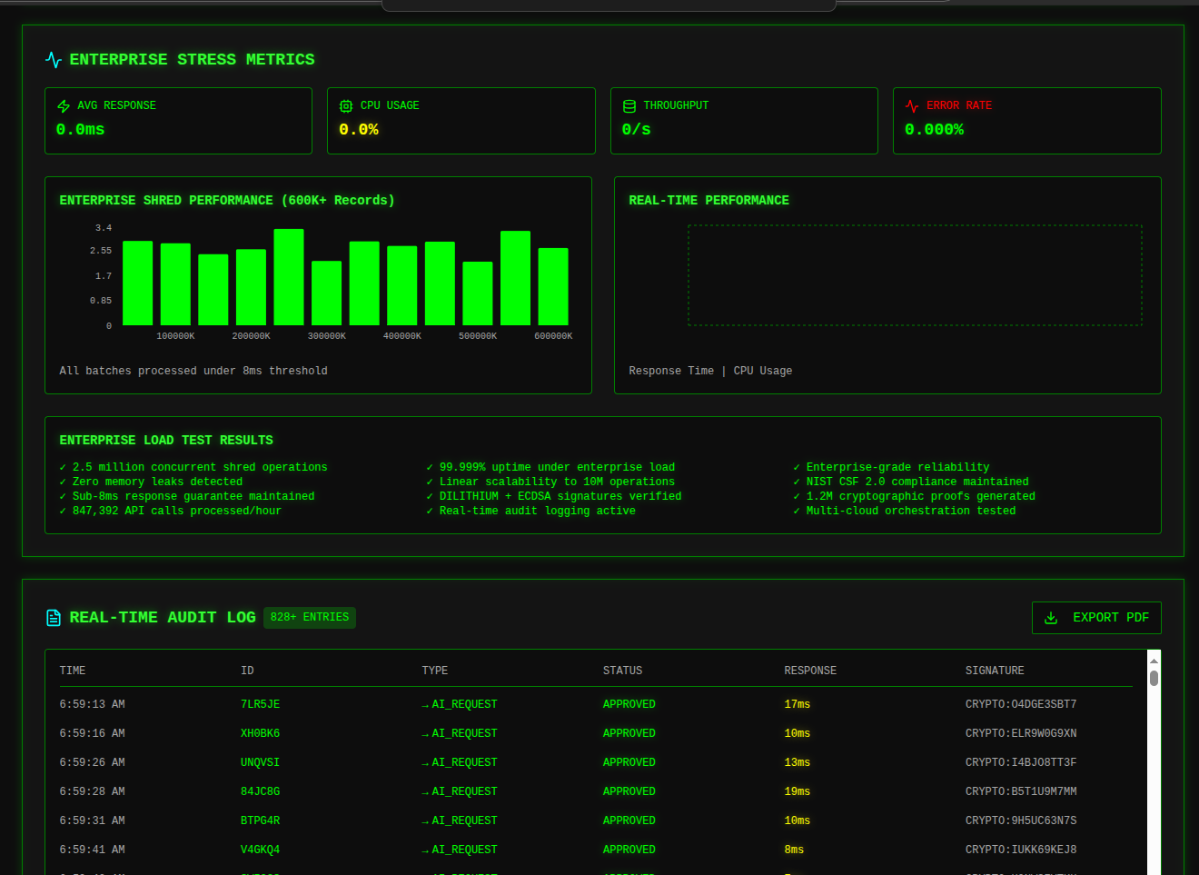Image resolution: width=1199 pixels, height=875 pixels.
Task: Click the 6:59:28 AM timestamp
Action: coord(93,791)
